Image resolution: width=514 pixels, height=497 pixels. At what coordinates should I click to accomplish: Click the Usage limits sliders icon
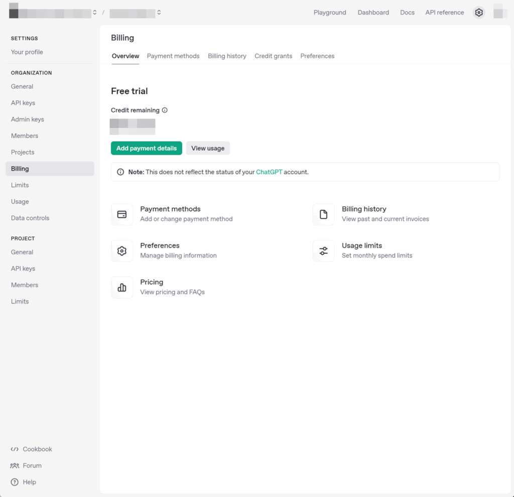pyautogui.click(x=323, y=251)
